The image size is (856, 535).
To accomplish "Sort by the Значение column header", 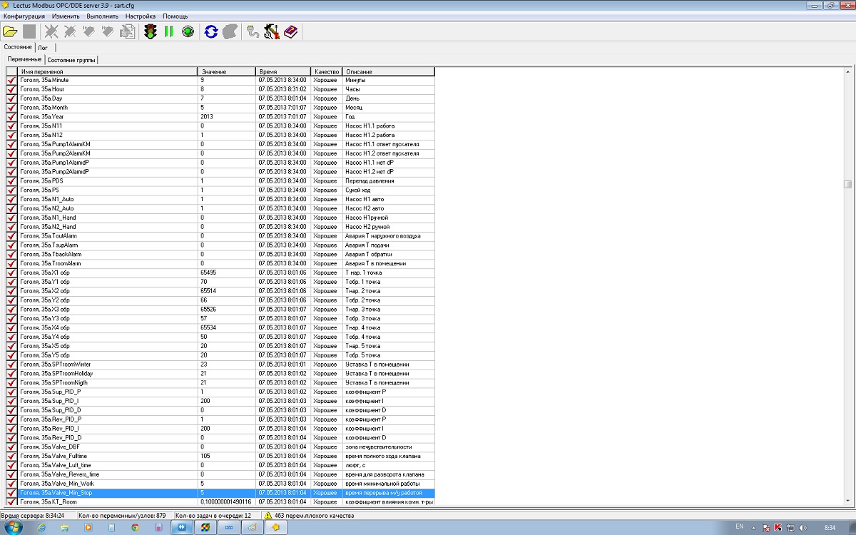I will tap(226, 71).
